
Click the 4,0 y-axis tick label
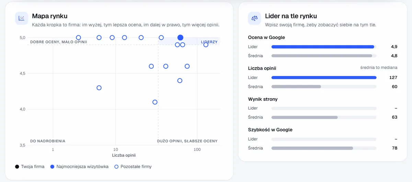click(22, 109)
